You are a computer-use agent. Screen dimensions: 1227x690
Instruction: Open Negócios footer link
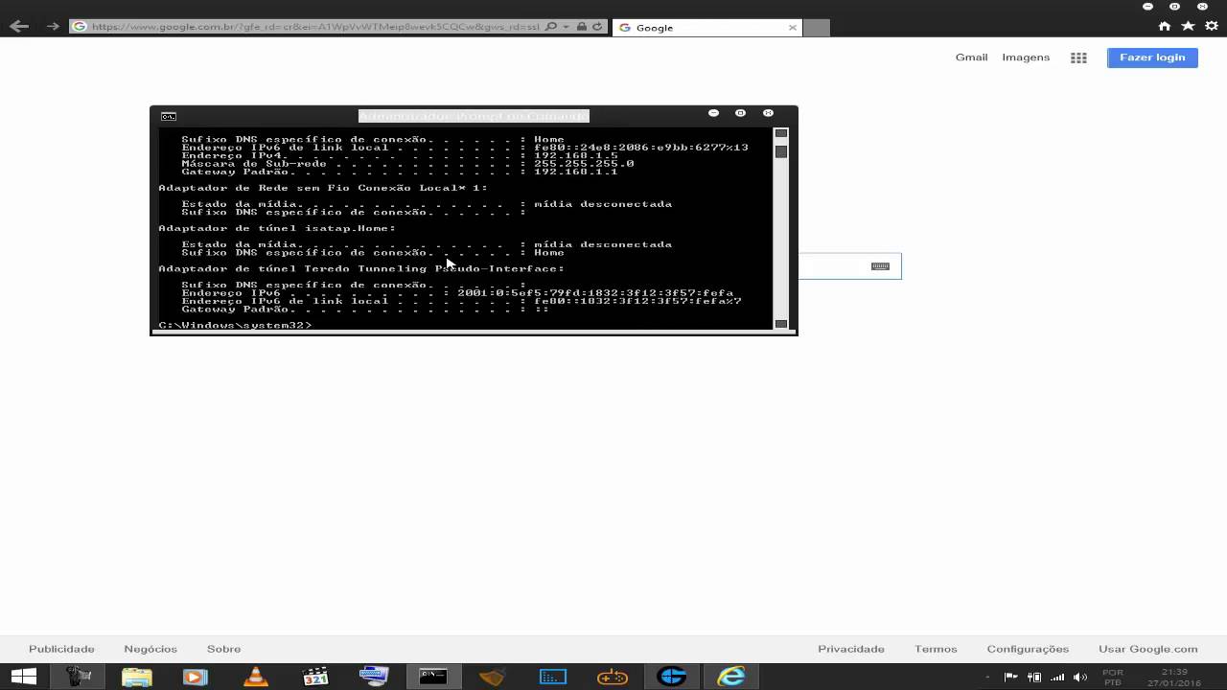click(150, 649)
